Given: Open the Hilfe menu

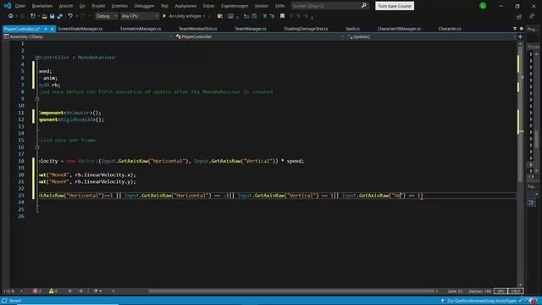Looking at the screenshot, I should click(279, 6).
